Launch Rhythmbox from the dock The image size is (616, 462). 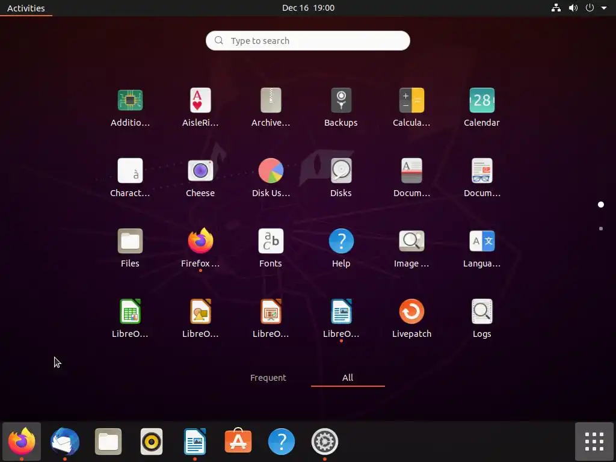click(x=151, y=441)
